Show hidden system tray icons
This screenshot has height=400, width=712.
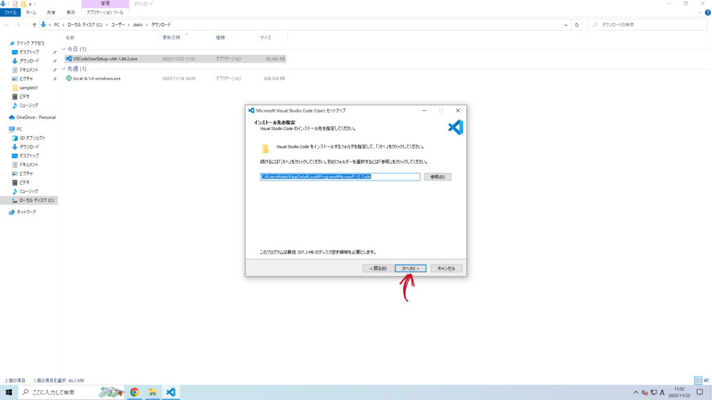pyautogui.click(x=636, y=393)
